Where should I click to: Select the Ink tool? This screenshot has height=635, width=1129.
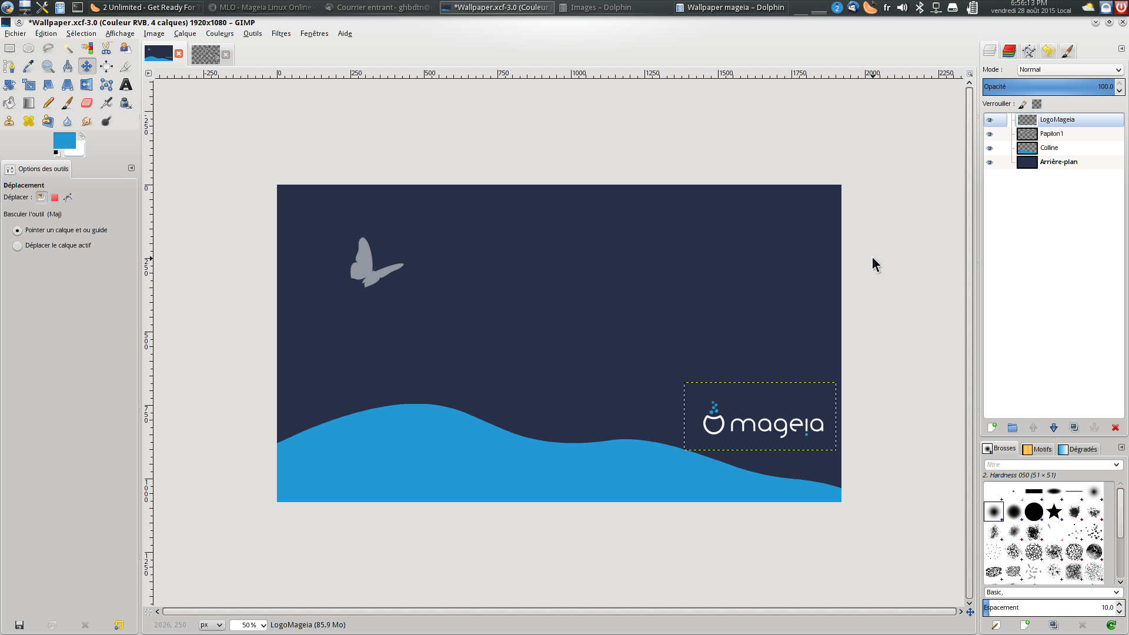126,103
